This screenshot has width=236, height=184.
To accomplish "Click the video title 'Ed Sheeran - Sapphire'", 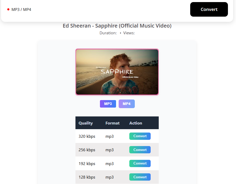I will [117, 26].
